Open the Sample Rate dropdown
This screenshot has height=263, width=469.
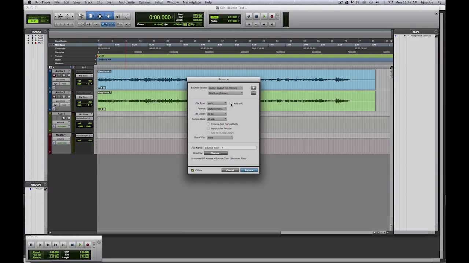[x=217, y=119]
